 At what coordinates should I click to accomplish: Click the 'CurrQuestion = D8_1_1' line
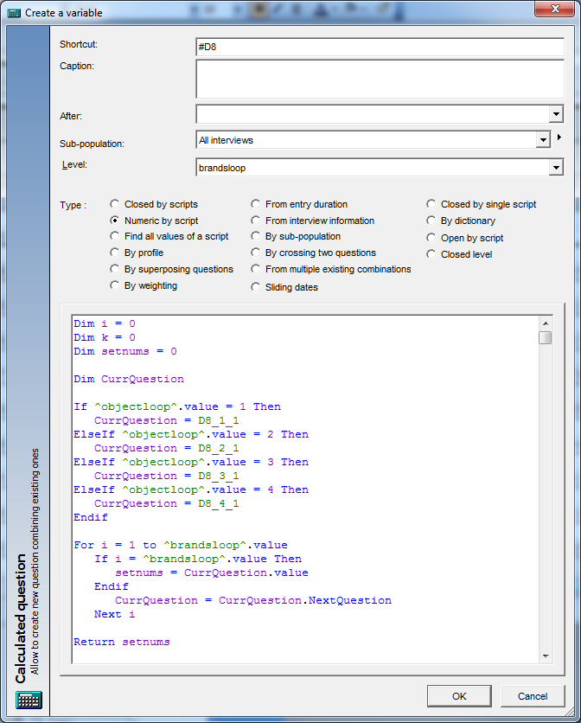[x=167, y=420]
